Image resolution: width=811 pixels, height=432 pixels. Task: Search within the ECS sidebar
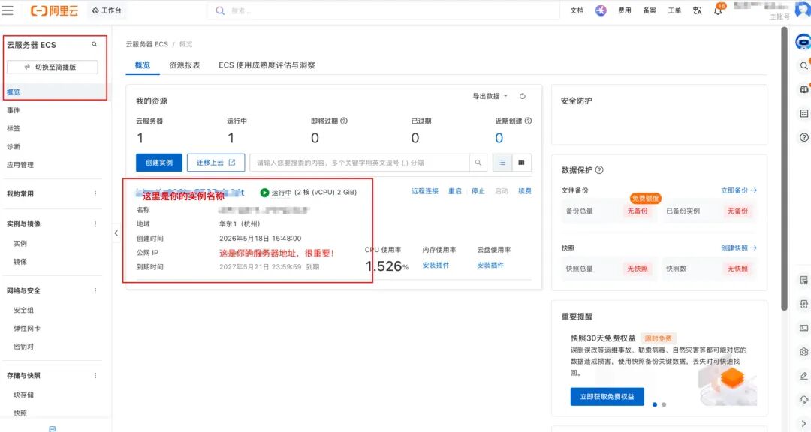pos(94,44)
